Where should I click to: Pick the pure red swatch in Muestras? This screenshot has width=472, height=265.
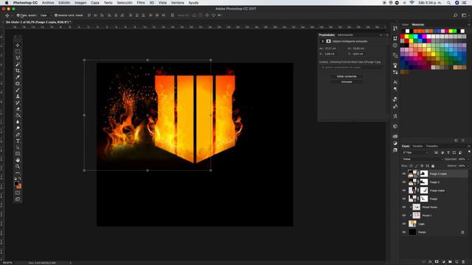pyautogui.click(x=402, y=36)
